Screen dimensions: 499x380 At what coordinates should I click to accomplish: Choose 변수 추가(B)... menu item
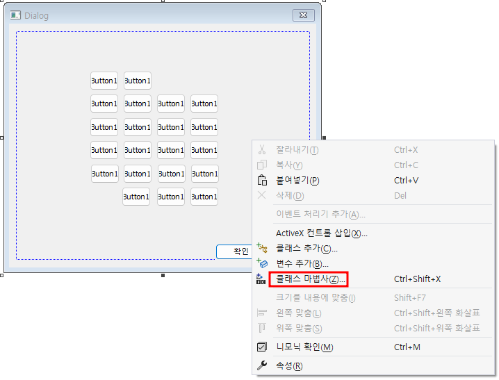click(302, 263)
